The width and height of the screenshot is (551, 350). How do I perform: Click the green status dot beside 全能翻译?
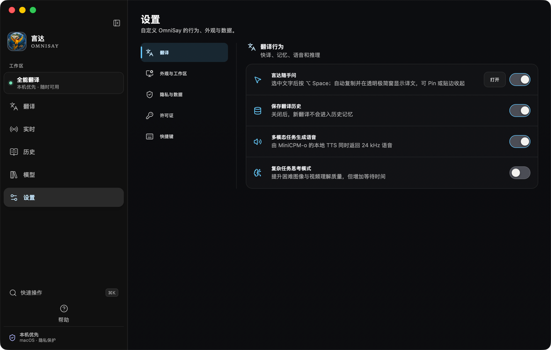click(11, 83)
